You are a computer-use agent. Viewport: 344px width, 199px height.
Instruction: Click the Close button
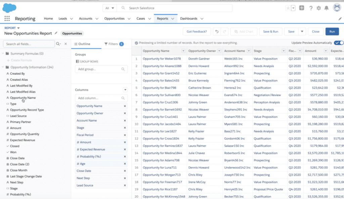click(x=316, y=31)
